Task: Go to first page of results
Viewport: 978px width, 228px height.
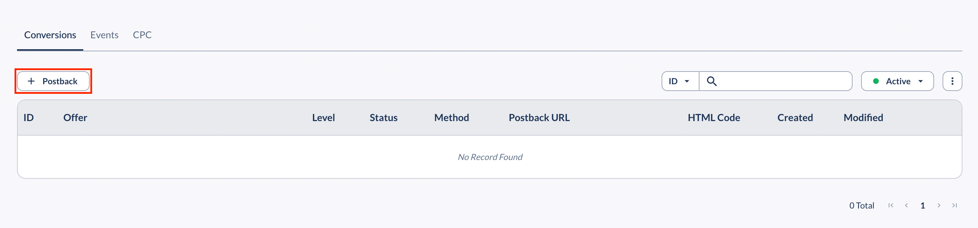Action: point(891,206)
